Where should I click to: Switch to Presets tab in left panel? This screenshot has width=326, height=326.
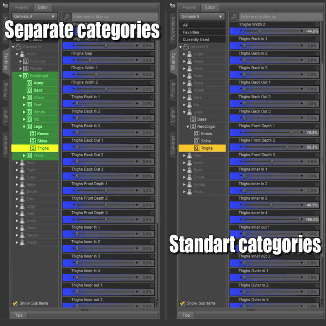point(21,7)
